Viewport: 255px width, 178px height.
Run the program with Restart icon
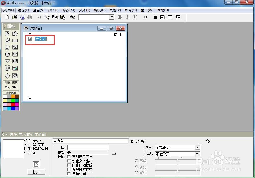coord(145,17)
